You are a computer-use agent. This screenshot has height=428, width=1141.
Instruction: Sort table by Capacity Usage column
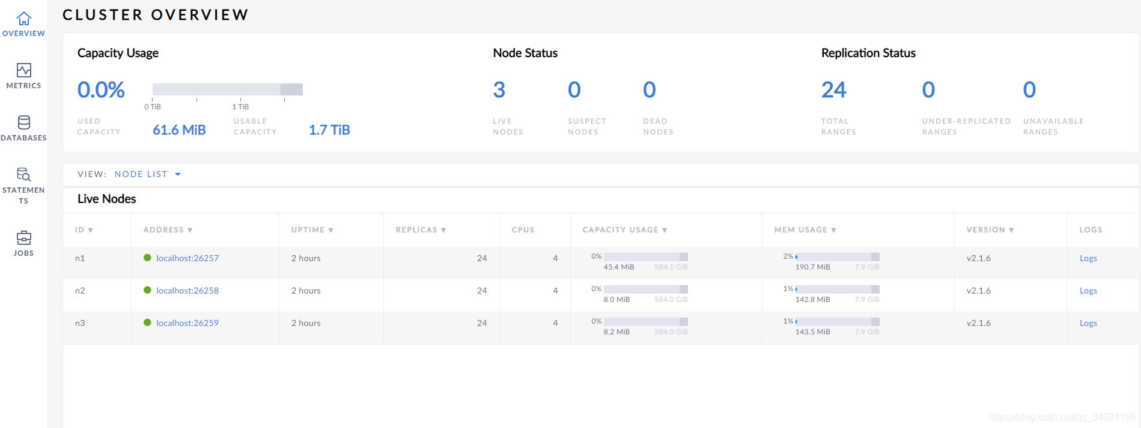click(625, 230)
